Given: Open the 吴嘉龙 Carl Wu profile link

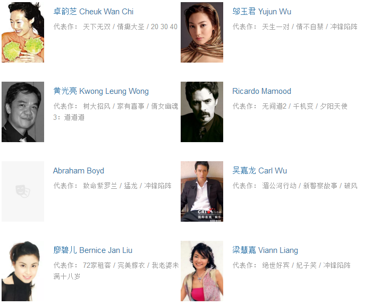Looking at the screenshot, I should [259, 171].
